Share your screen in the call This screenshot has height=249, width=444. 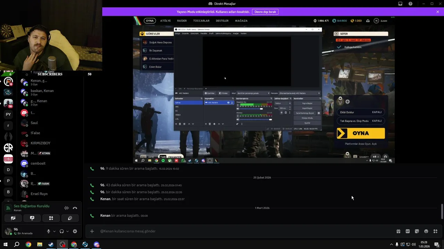click(32, 218)
